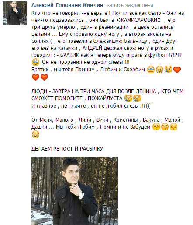Open the author name Алексей Головнев-Кинчин

tap(67, 5)
